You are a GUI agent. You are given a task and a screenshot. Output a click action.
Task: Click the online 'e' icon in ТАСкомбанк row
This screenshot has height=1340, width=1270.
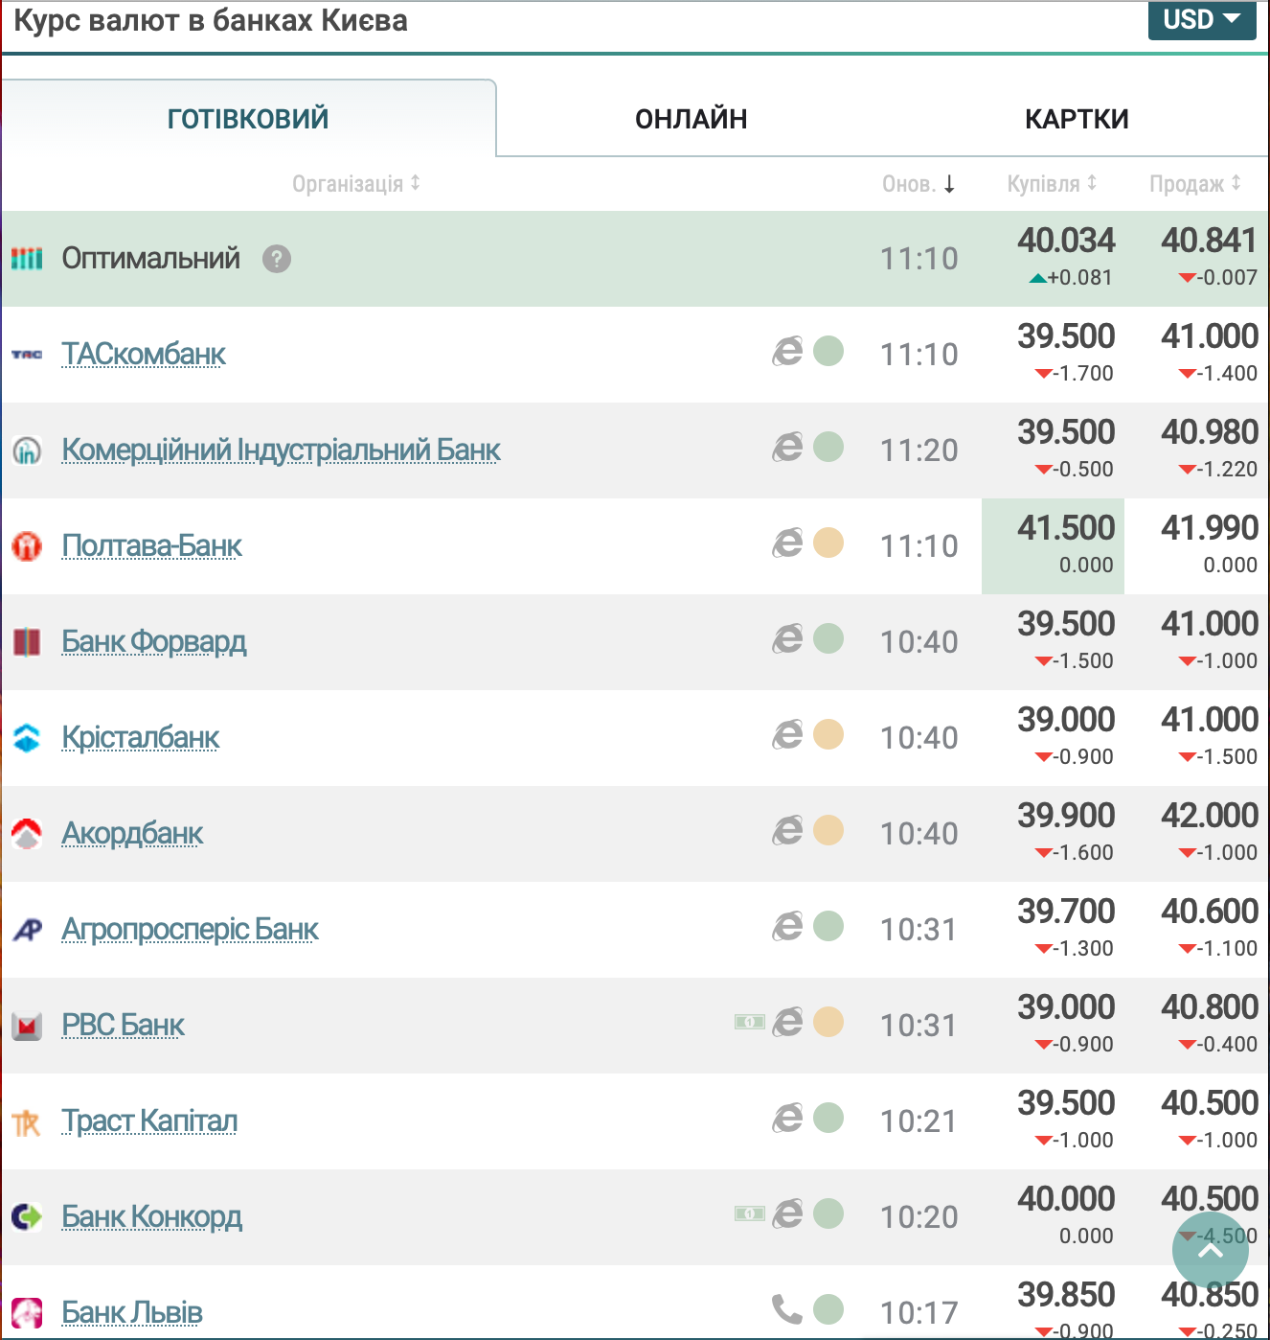[787, 352]
